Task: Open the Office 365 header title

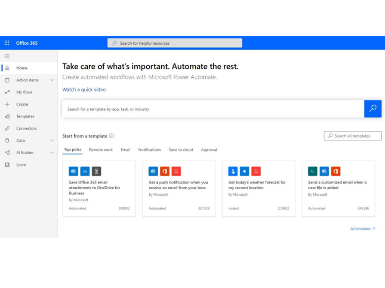Action: click(x=27, y=43)
